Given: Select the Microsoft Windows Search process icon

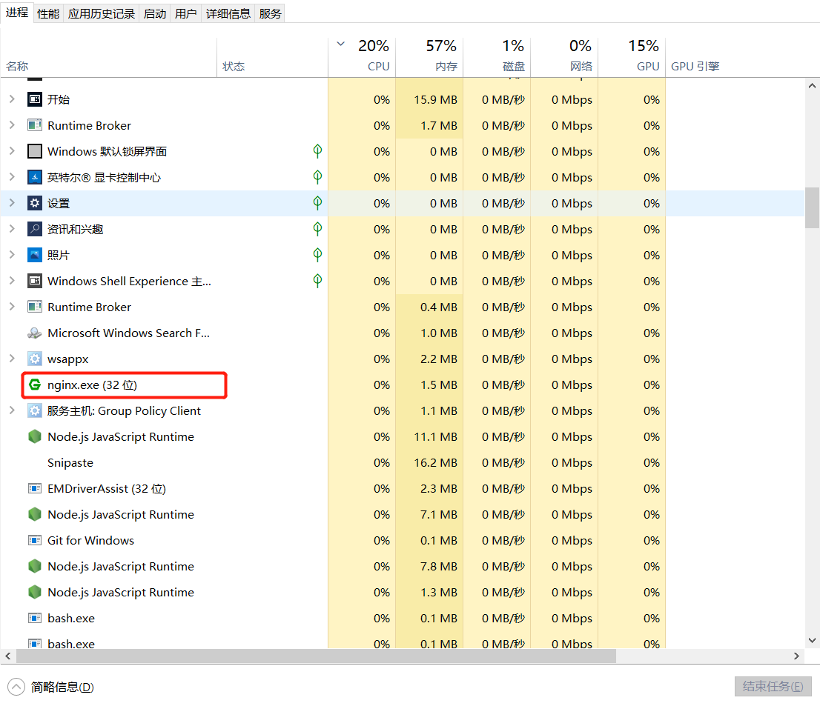Looking at the screenshot, I should click(x=35, y=333).
